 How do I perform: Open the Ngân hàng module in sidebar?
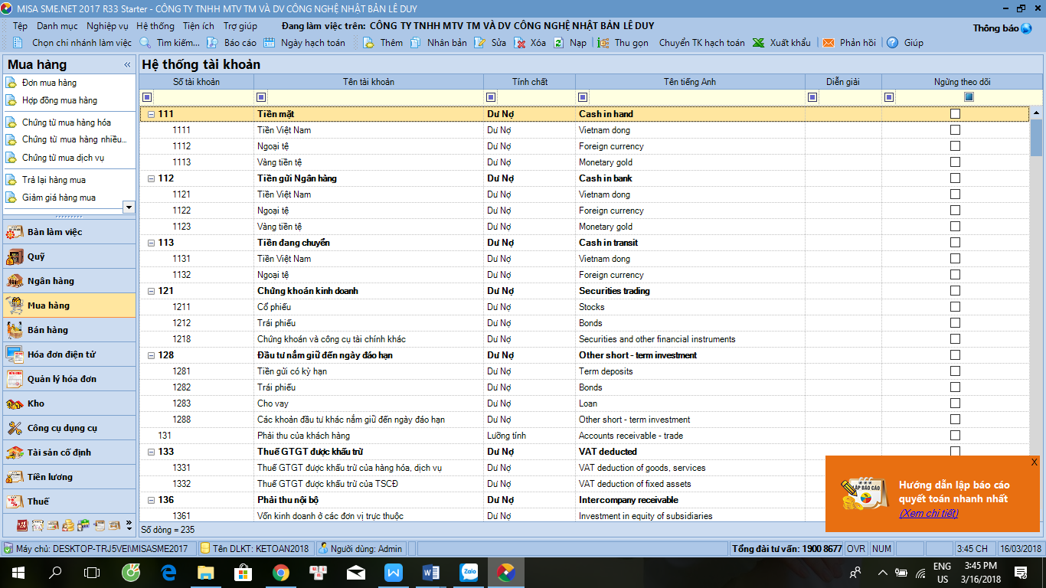click(51, 281)
